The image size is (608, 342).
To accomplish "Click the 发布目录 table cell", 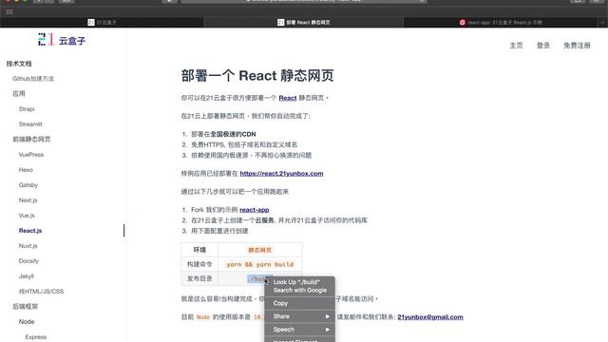I will 199,278.
